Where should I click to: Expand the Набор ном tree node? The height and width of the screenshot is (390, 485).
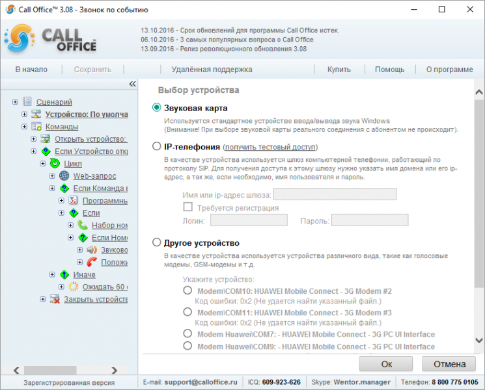pos(71,225)
